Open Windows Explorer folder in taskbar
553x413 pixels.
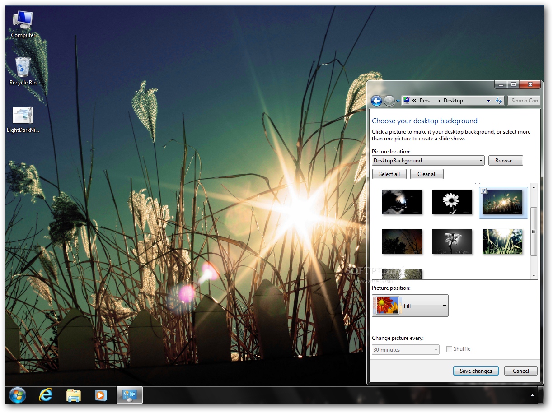point(74,395)
